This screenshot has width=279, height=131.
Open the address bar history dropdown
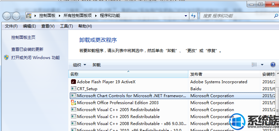click(186, 16)
